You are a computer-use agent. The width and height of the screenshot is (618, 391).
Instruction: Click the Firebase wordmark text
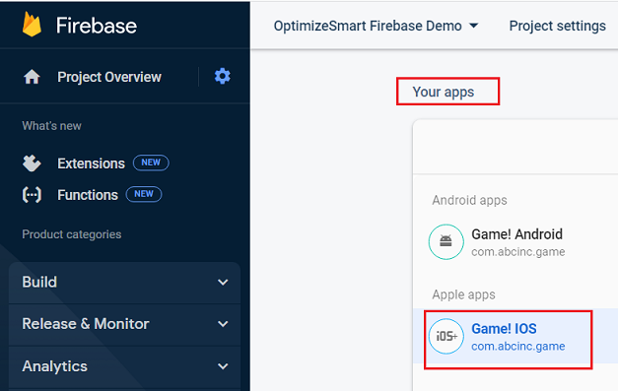tap(97, 26)
